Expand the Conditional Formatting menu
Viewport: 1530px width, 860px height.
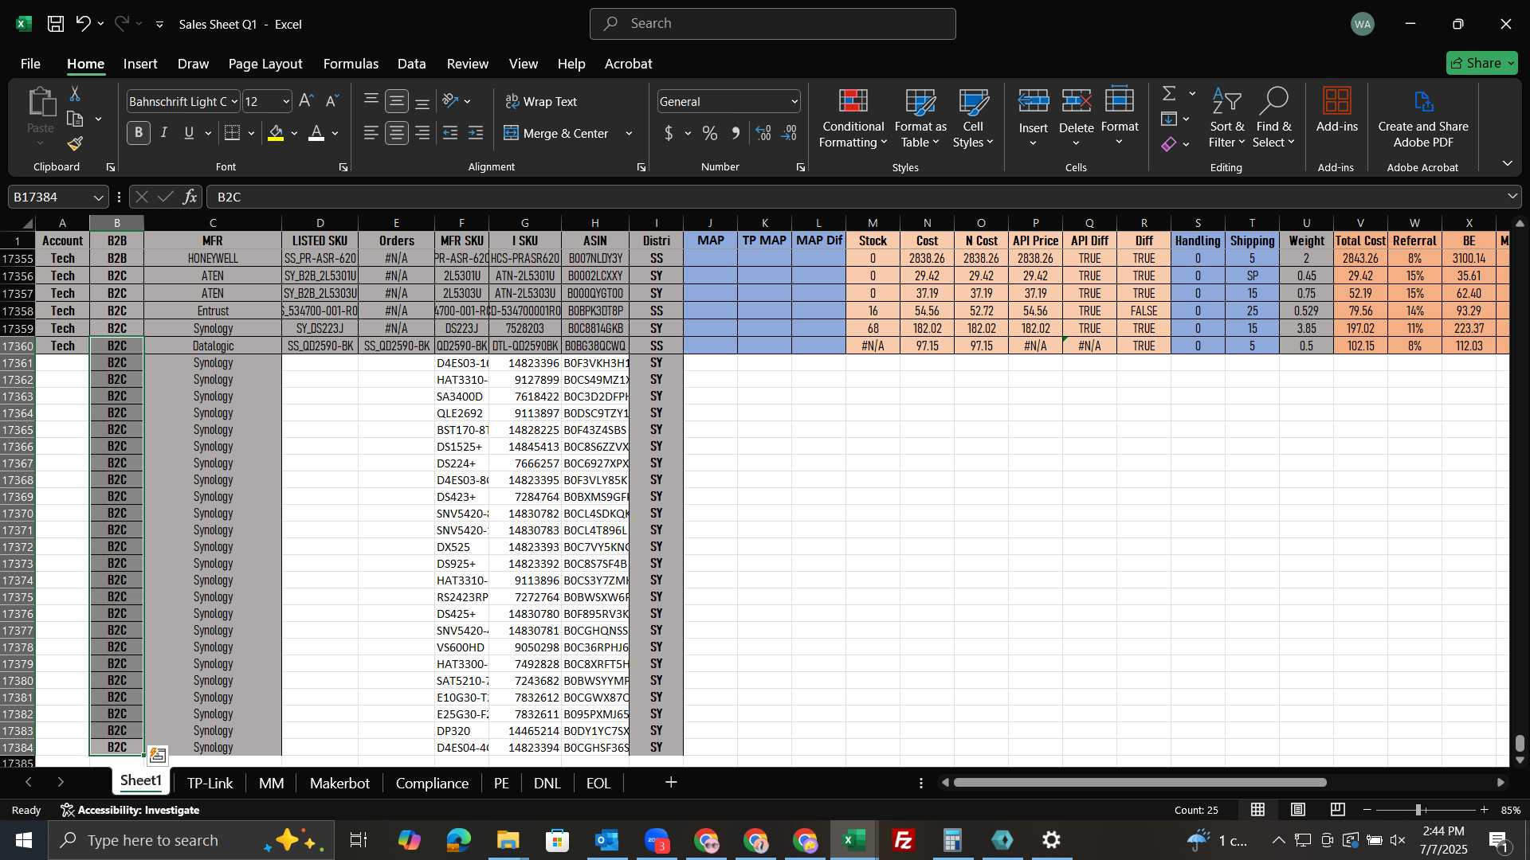pyautogui.click(x=853, y=118)
